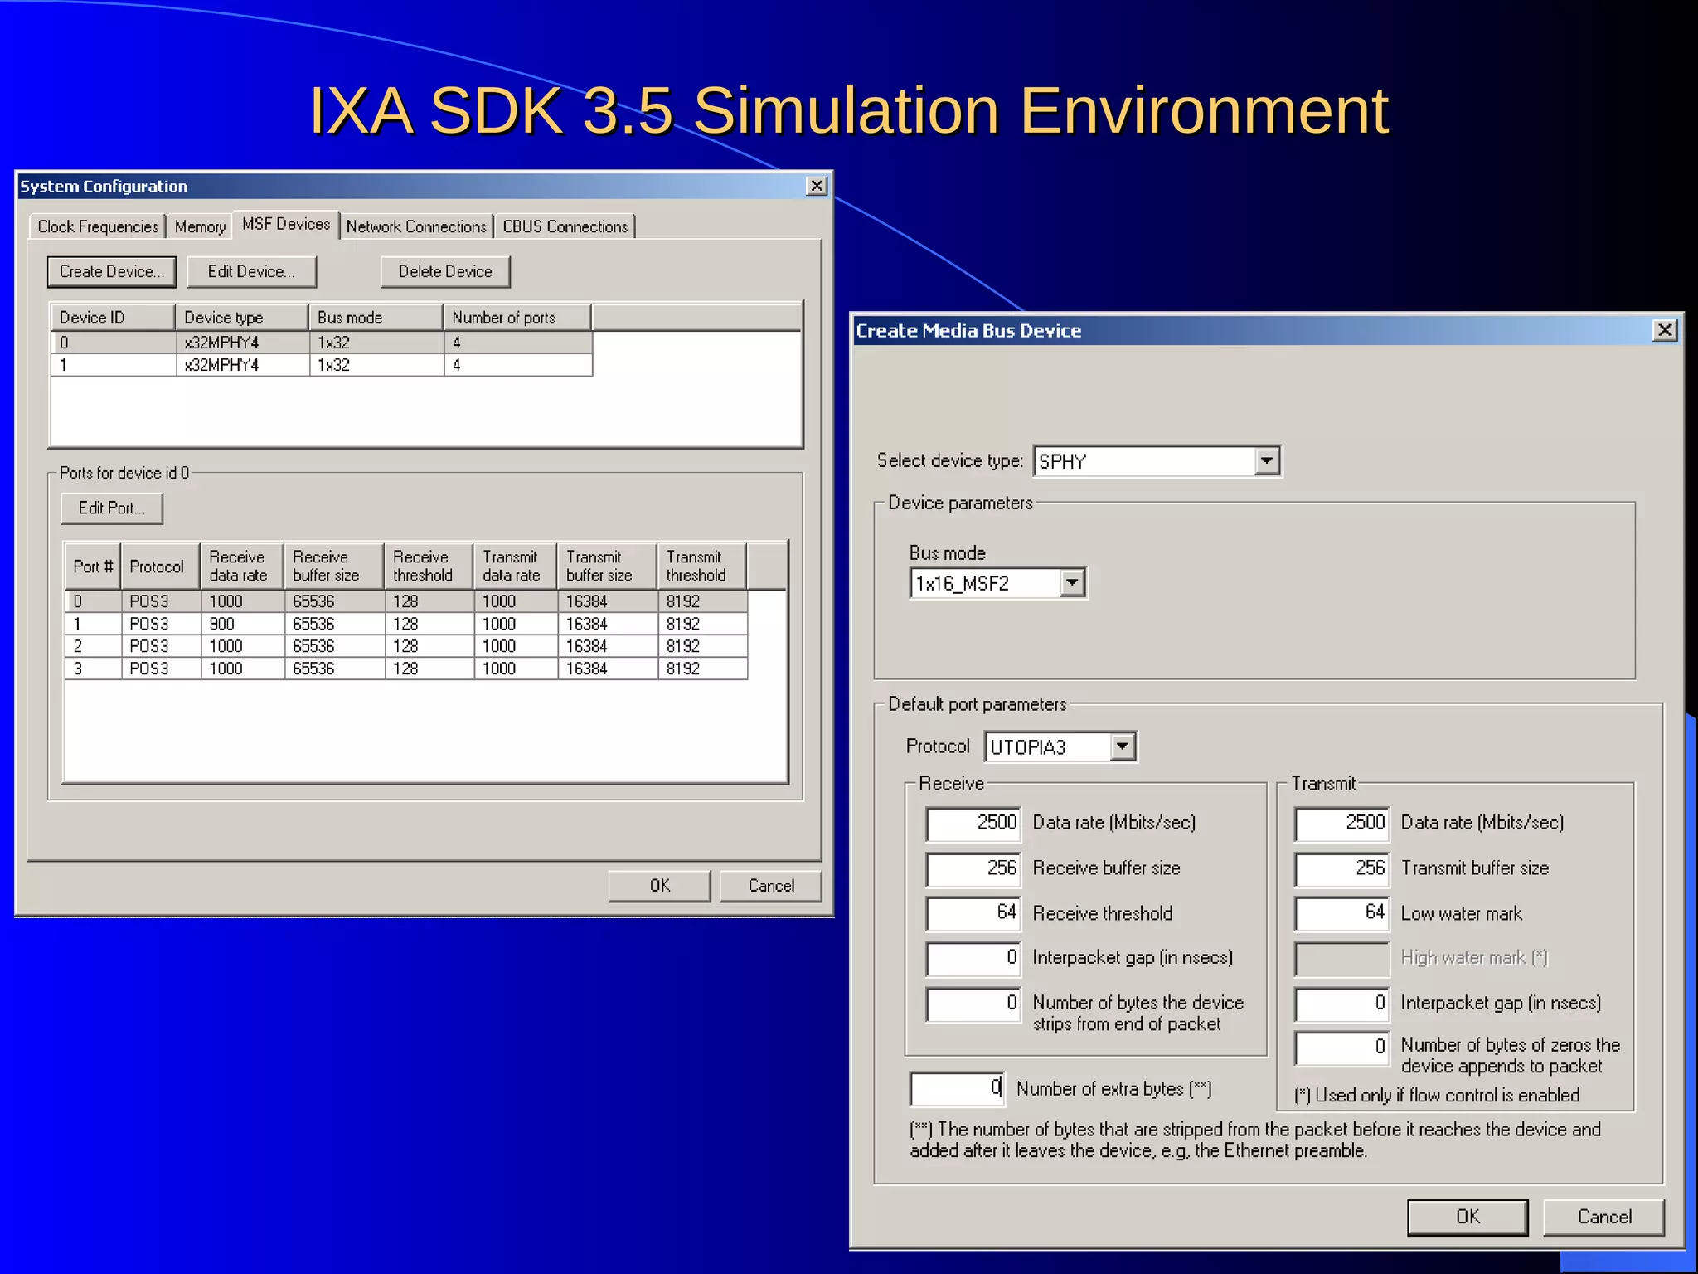Select port 1 row with rate 900
1698x1274 pixels.
(x=406, y=624)
